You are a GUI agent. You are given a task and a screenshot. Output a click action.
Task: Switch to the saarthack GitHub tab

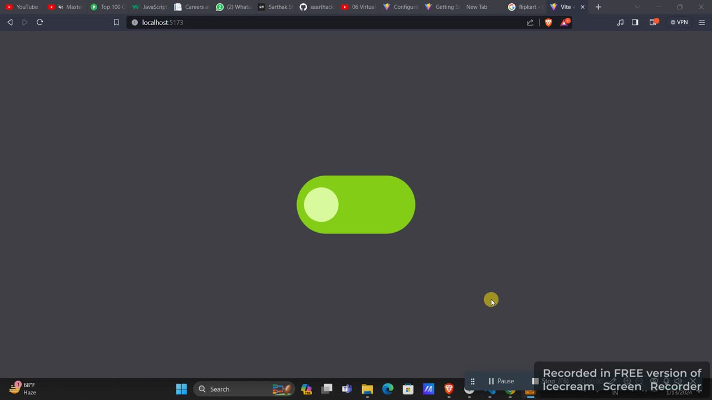(318, 7)
